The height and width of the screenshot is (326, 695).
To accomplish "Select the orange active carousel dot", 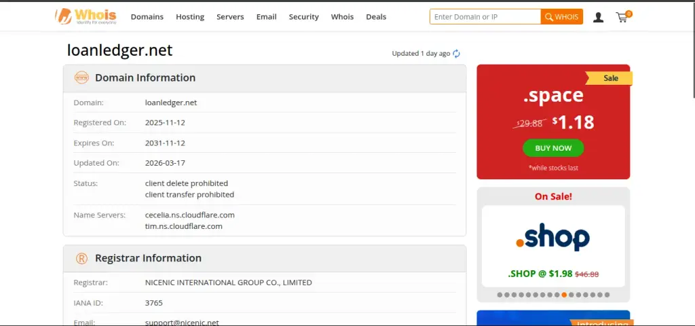I will tap(564, 295).
